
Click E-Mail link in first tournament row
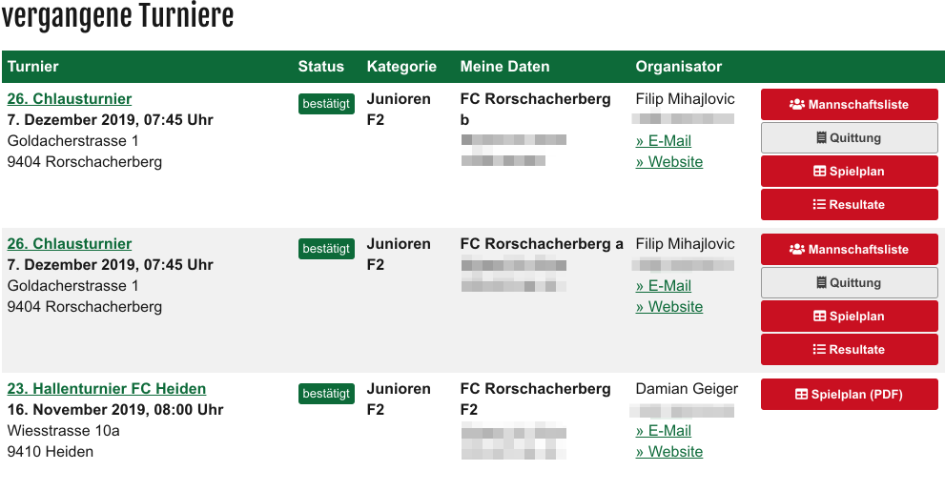[x=664, y=141]
